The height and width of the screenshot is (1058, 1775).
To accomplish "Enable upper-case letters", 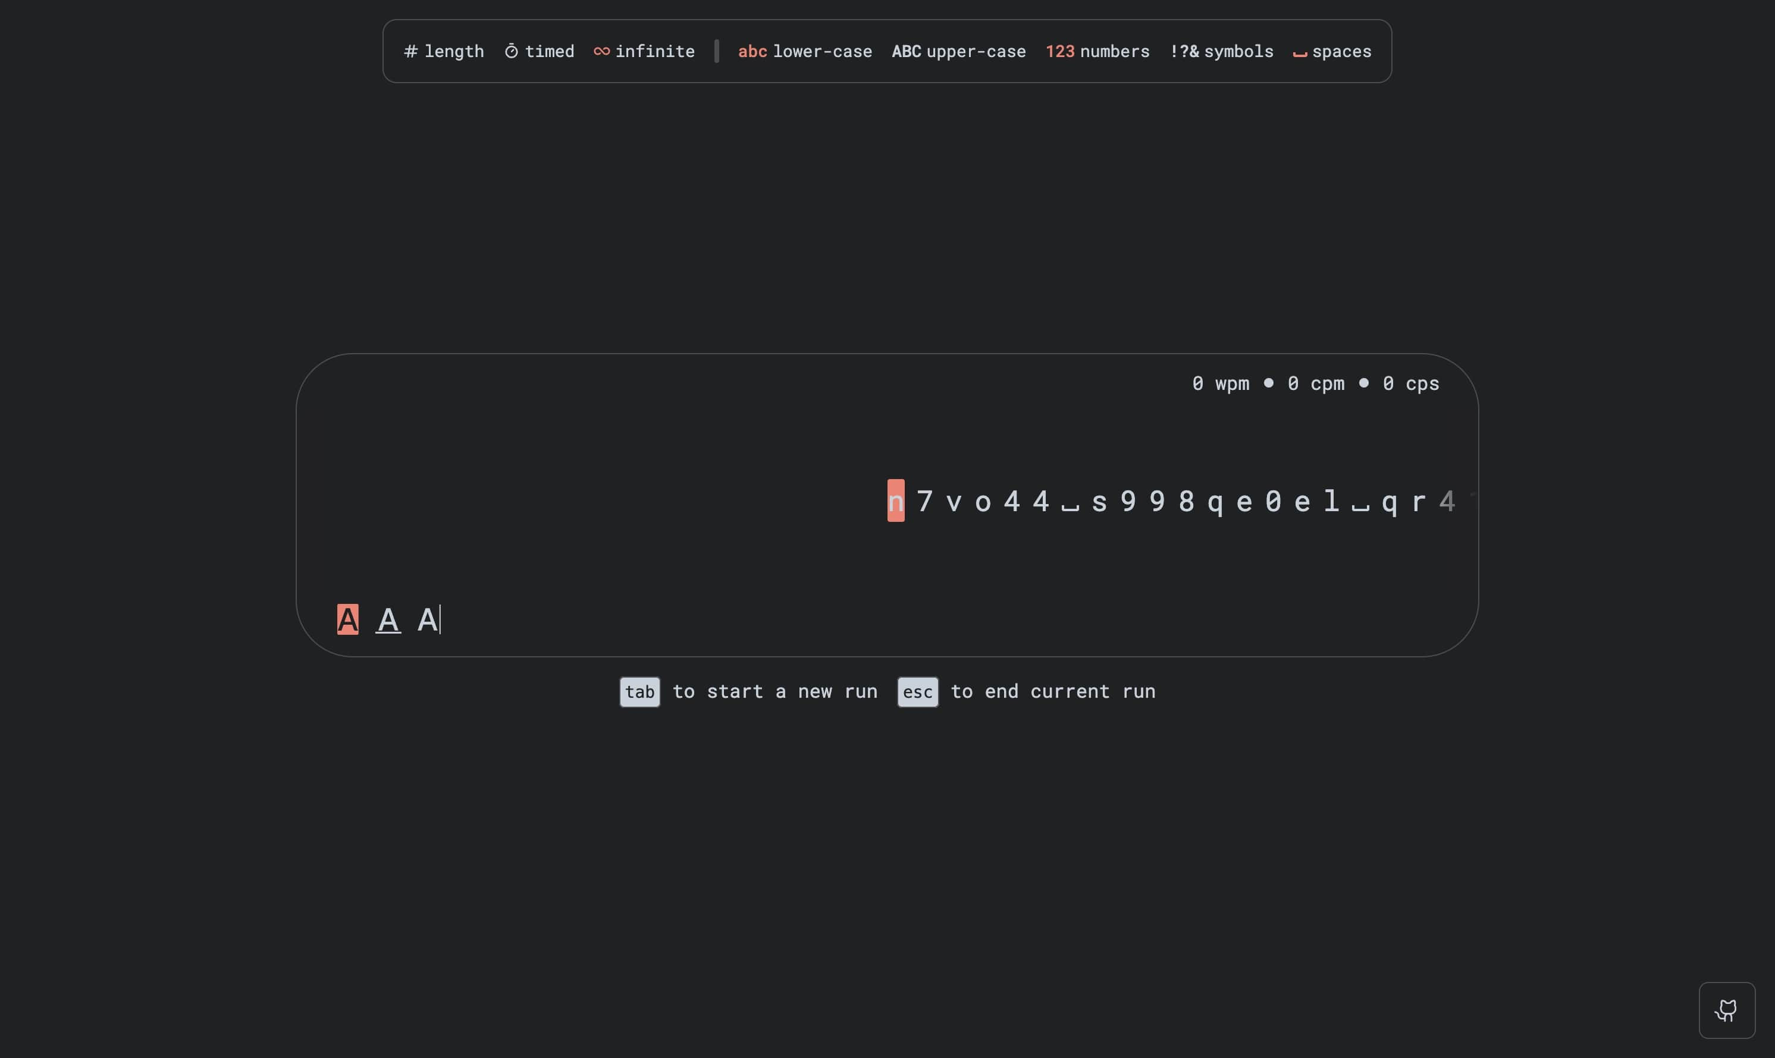I will point(958,51).
